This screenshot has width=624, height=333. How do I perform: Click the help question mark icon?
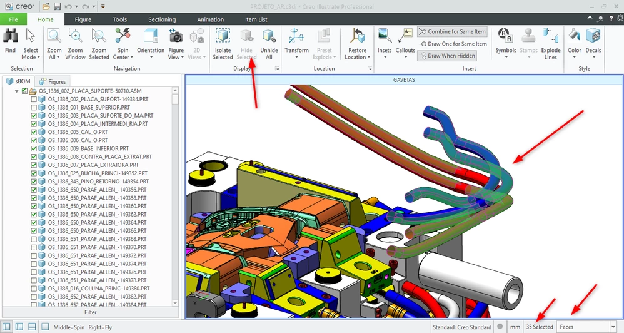point(611,19)
